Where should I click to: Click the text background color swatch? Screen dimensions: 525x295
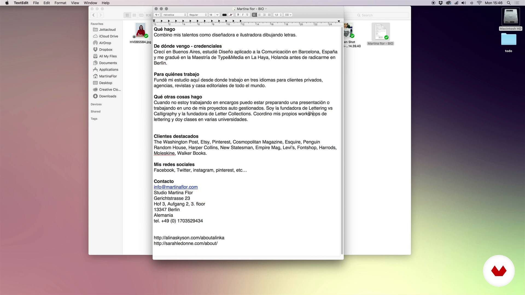231,15
